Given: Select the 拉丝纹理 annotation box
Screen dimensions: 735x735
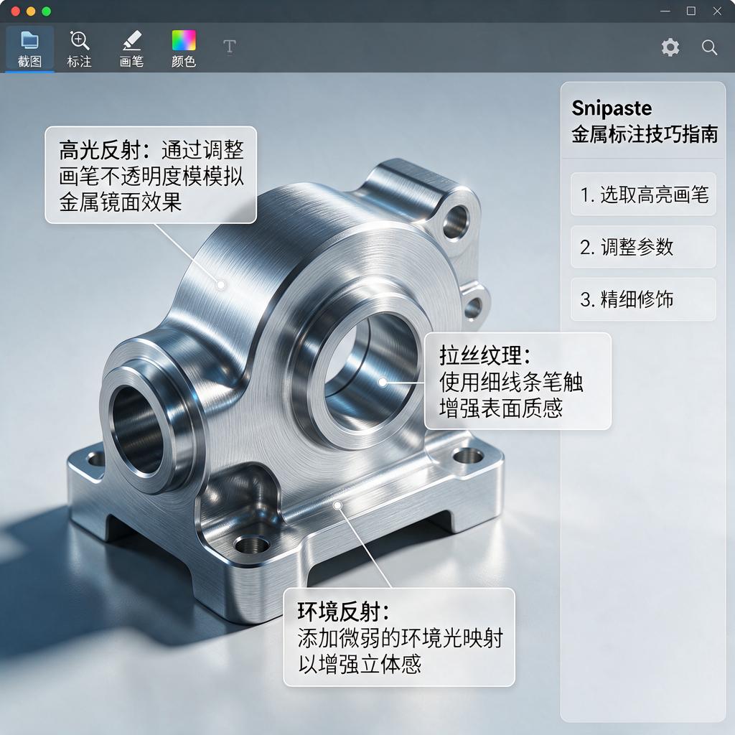Looking at the screenshot, I should point(518,381).
